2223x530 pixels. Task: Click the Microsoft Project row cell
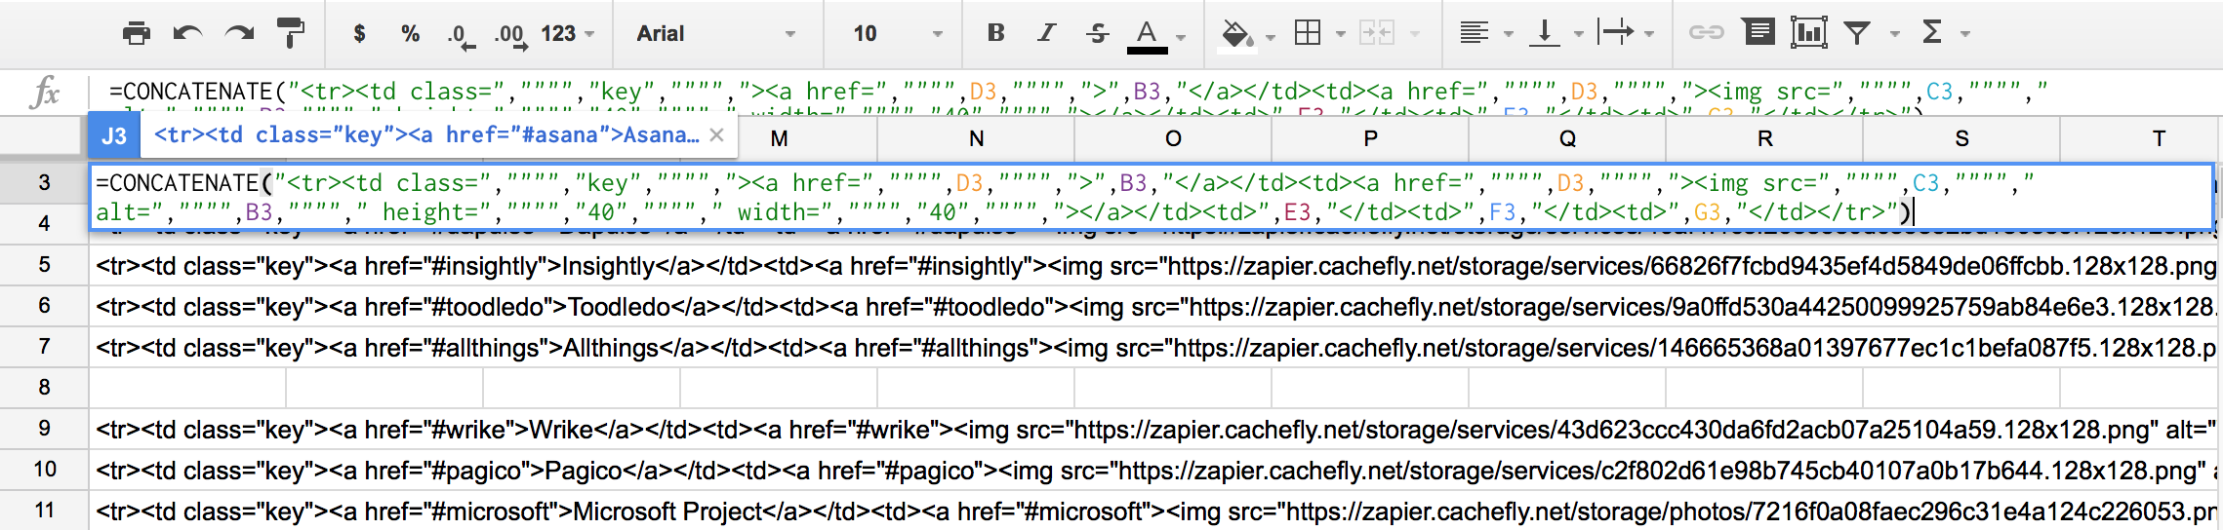[1153, 511]
